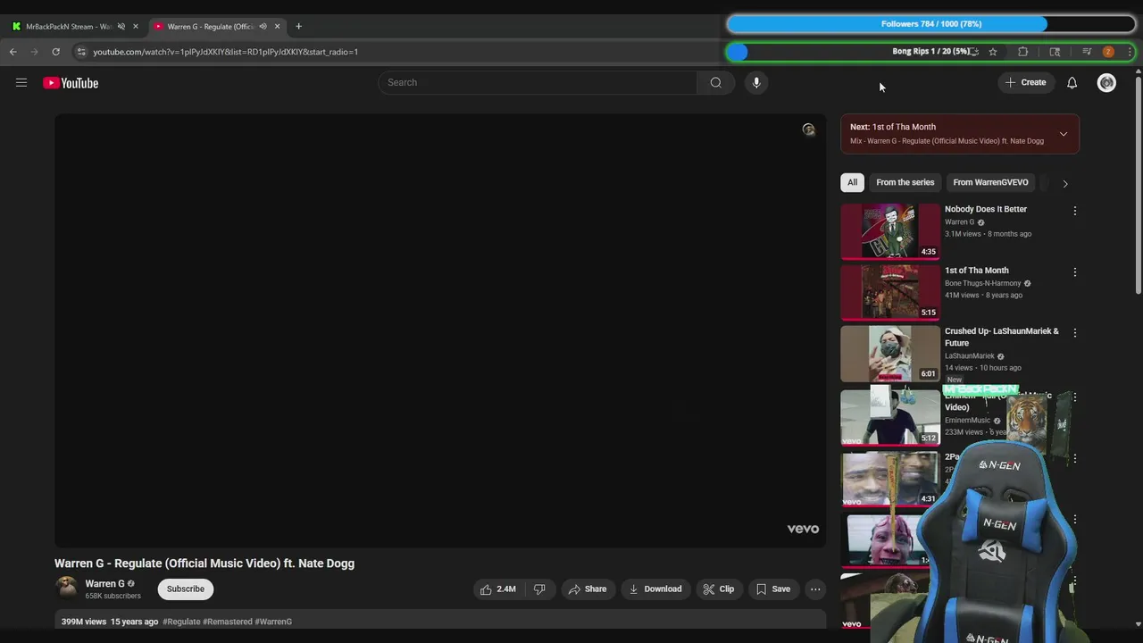Open the #Remastered hashtag link
The image size is (1143, 643).
click(x=228, y=622)
